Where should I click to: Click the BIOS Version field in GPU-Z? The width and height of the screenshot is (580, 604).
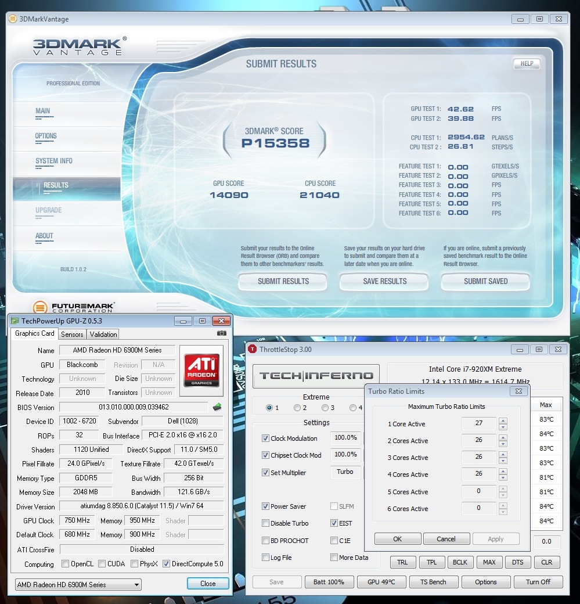134,407
